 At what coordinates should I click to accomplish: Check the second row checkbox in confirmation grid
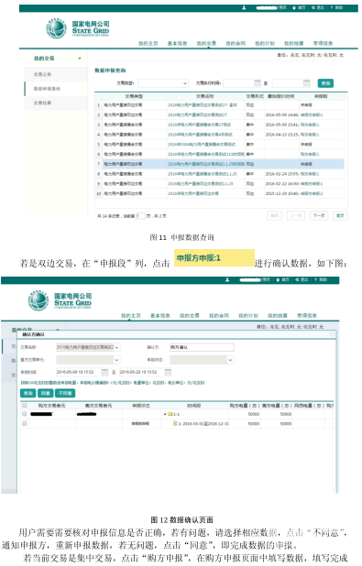pyautogui.click(x=25, y=423)
